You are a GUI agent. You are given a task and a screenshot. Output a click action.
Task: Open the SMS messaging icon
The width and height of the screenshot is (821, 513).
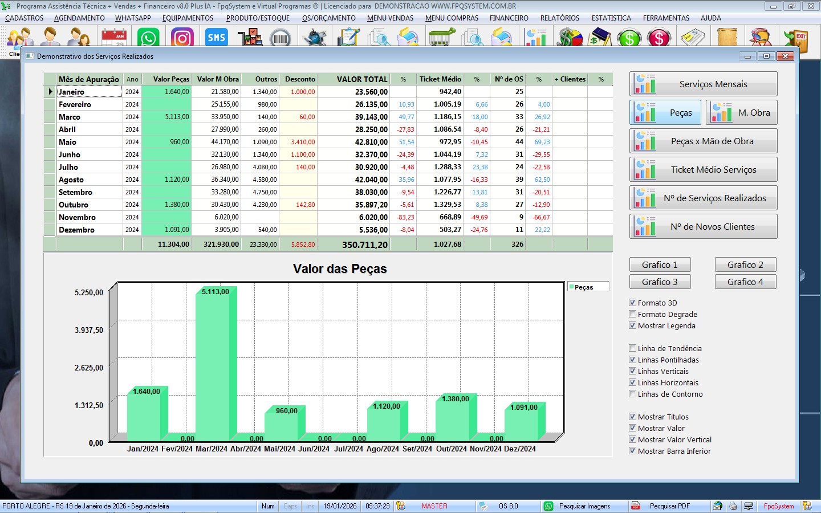pos(216,38)
